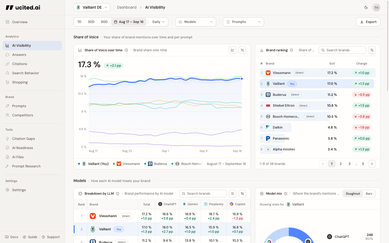Click ChatGPT icon in Model mix legend
This screenshot has width=389, height=243.
(x=330, y=237)
